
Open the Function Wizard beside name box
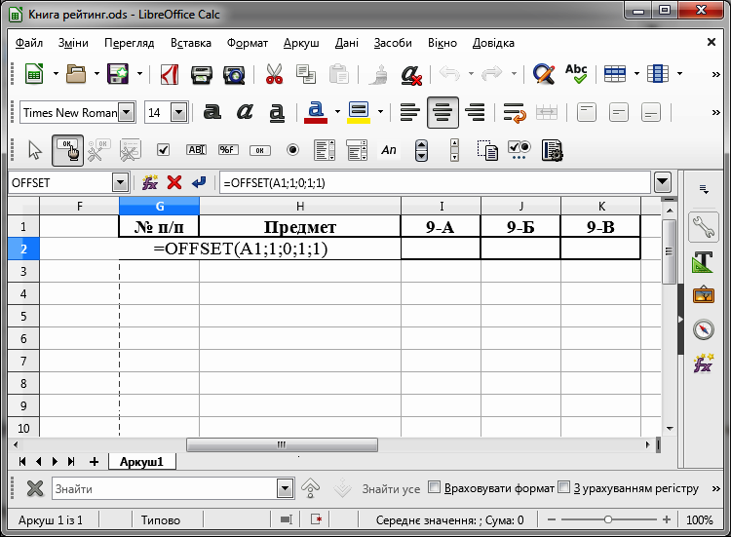pyautogui.click(x=150, y=182)
